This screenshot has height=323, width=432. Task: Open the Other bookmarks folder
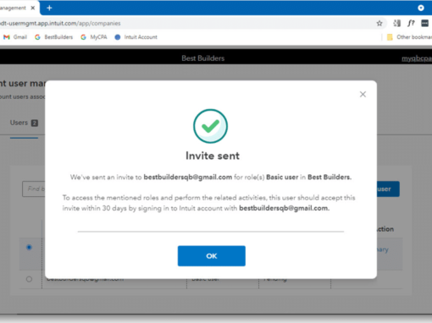409,37
